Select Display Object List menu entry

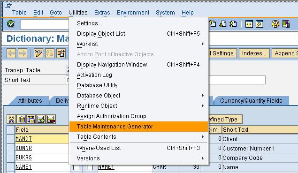pos(139,34)
